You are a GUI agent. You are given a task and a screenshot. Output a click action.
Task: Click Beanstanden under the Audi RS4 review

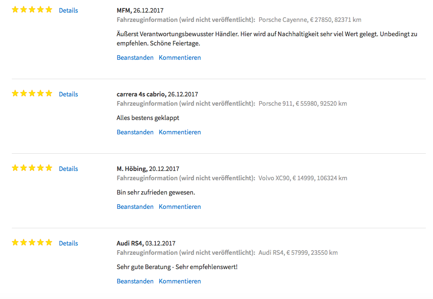(135, 281)
